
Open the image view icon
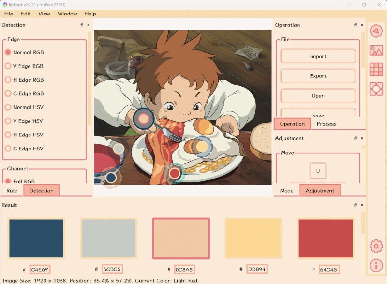click(376, 50)
